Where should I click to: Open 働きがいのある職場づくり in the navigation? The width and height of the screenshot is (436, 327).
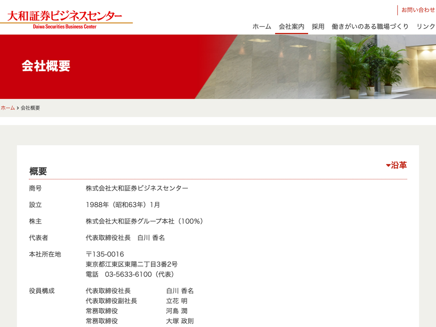370,27
